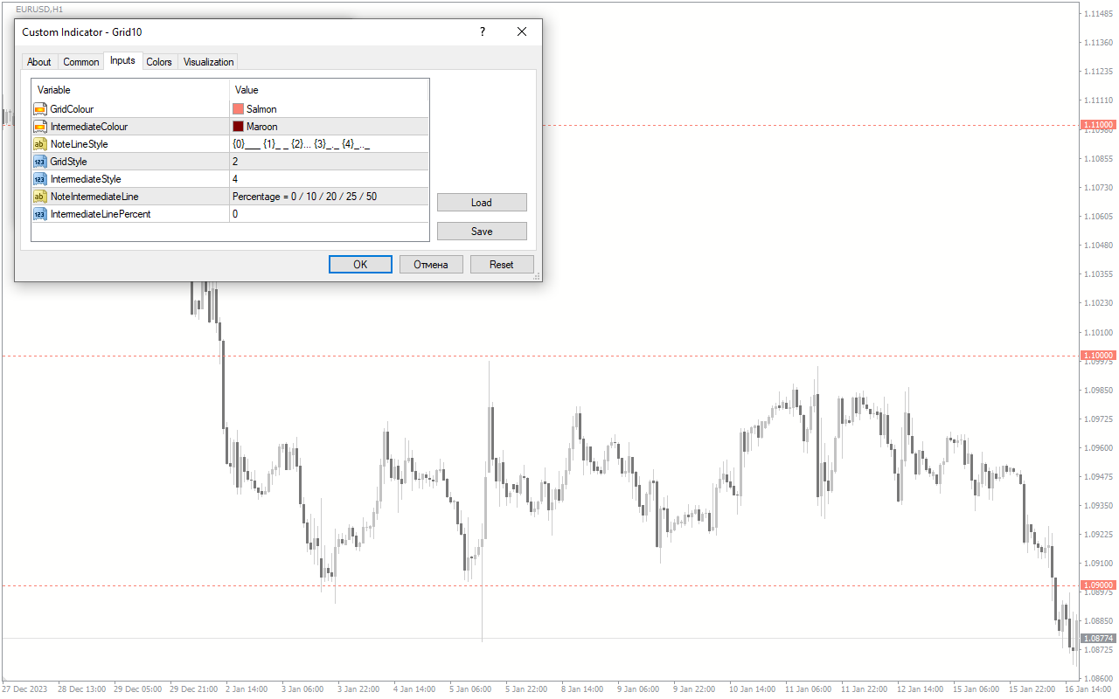This screenshot has width=1119, height=699.
Task: Click the 27 Dec 2023 time axis label
Action: pos(24,689)
